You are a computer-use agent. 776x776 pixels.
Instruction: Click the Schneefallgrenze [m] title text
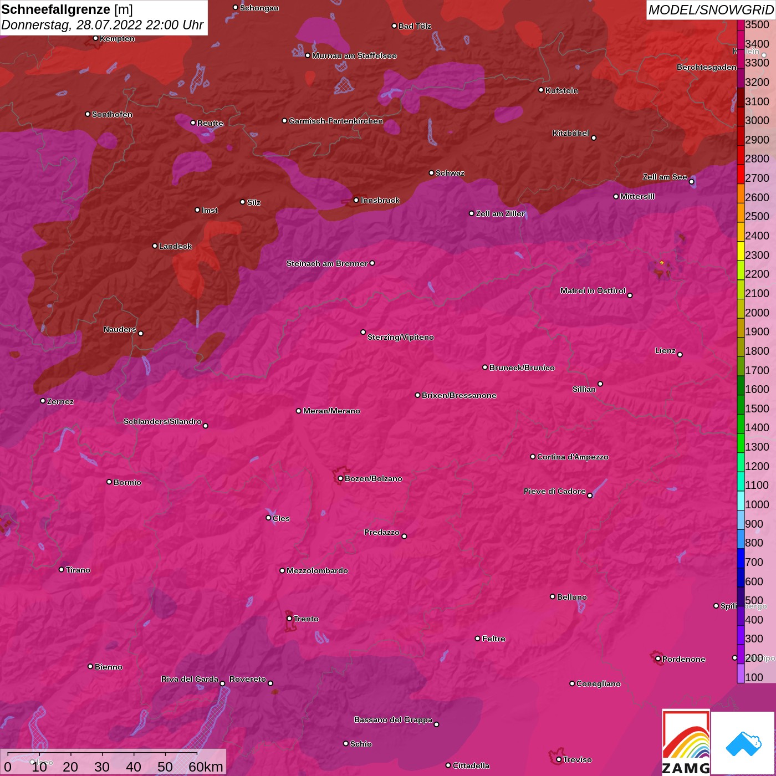(x=67, y=9)
